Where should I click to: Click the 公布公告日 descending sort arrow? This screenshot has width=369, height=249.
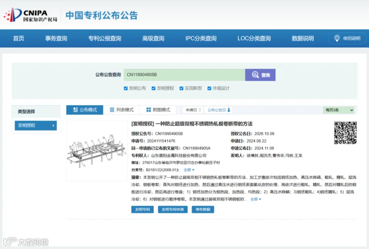(229, 110)
